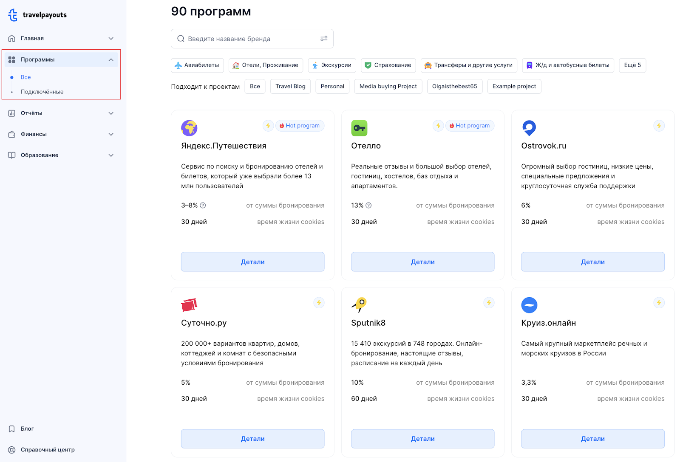Open the Блог link in sidebar
This screenshot has height=462, width=680.
coord(27,429)
